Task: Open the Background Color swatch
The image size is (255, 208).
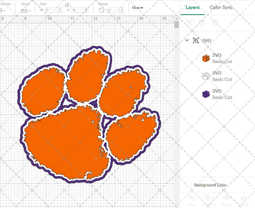Action: point(188,185)
